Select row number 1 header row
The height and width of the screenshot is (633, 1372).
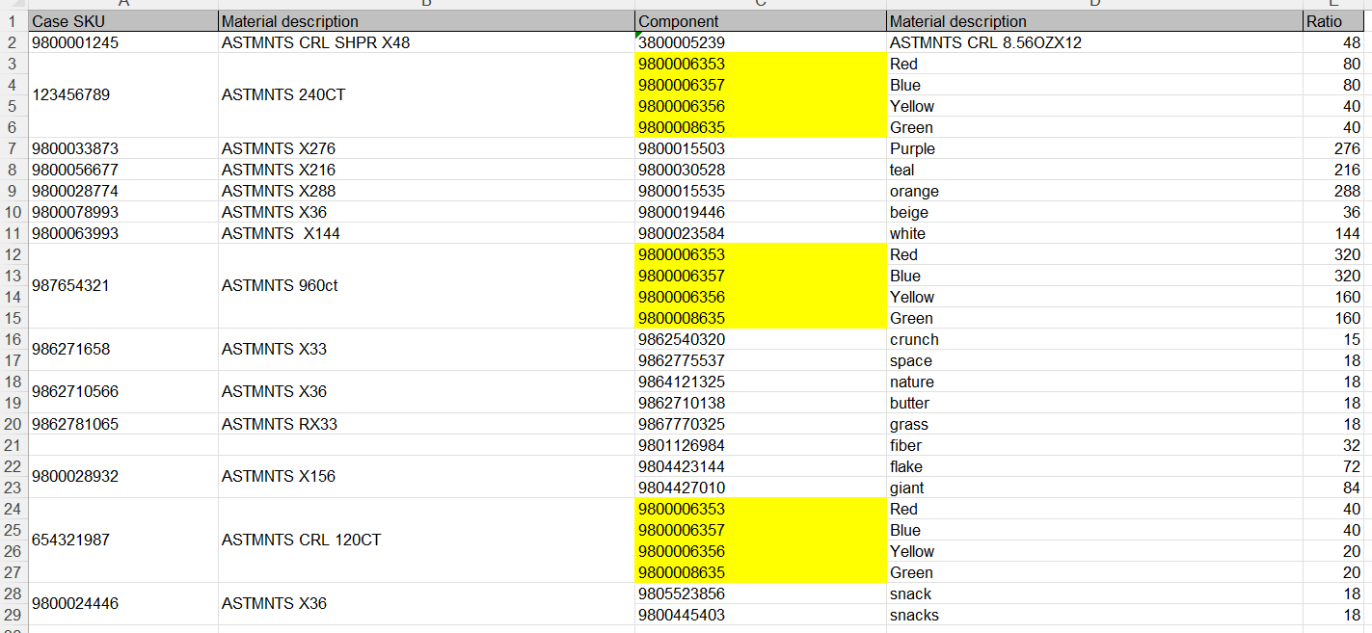13,20
